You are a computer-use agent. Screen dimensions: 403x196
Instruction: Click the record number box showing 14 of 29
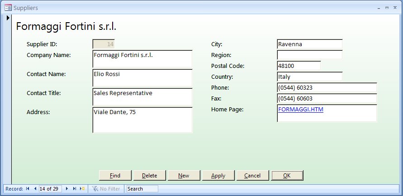[50, 189]
